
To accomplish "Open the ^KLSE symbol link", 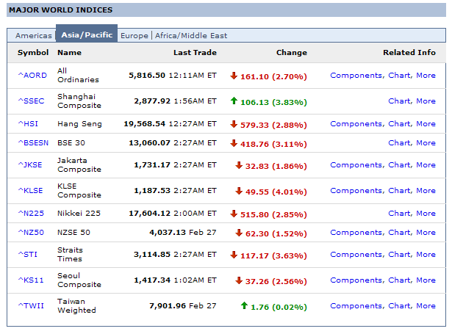I will click(x=32, y=191).
